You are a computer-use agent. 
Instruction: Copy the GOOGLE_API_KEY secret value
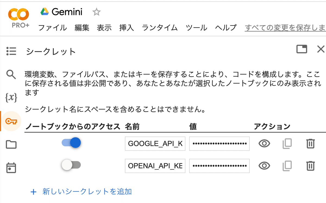[x=287, y=144]
